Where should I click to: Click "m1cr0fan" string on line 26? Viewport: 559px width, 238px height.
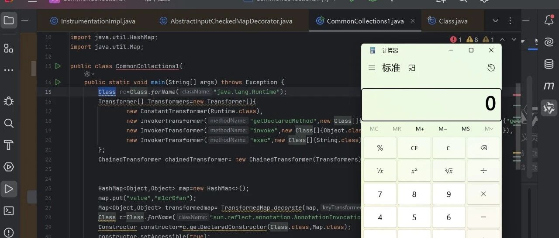click(x=173, y=198)
